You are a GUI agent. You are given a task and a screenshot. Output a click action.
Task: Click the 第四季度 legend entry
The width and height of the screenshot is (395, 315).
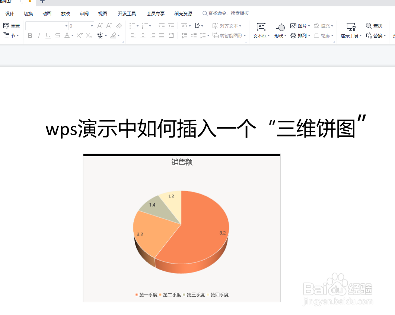click(218, 294)
